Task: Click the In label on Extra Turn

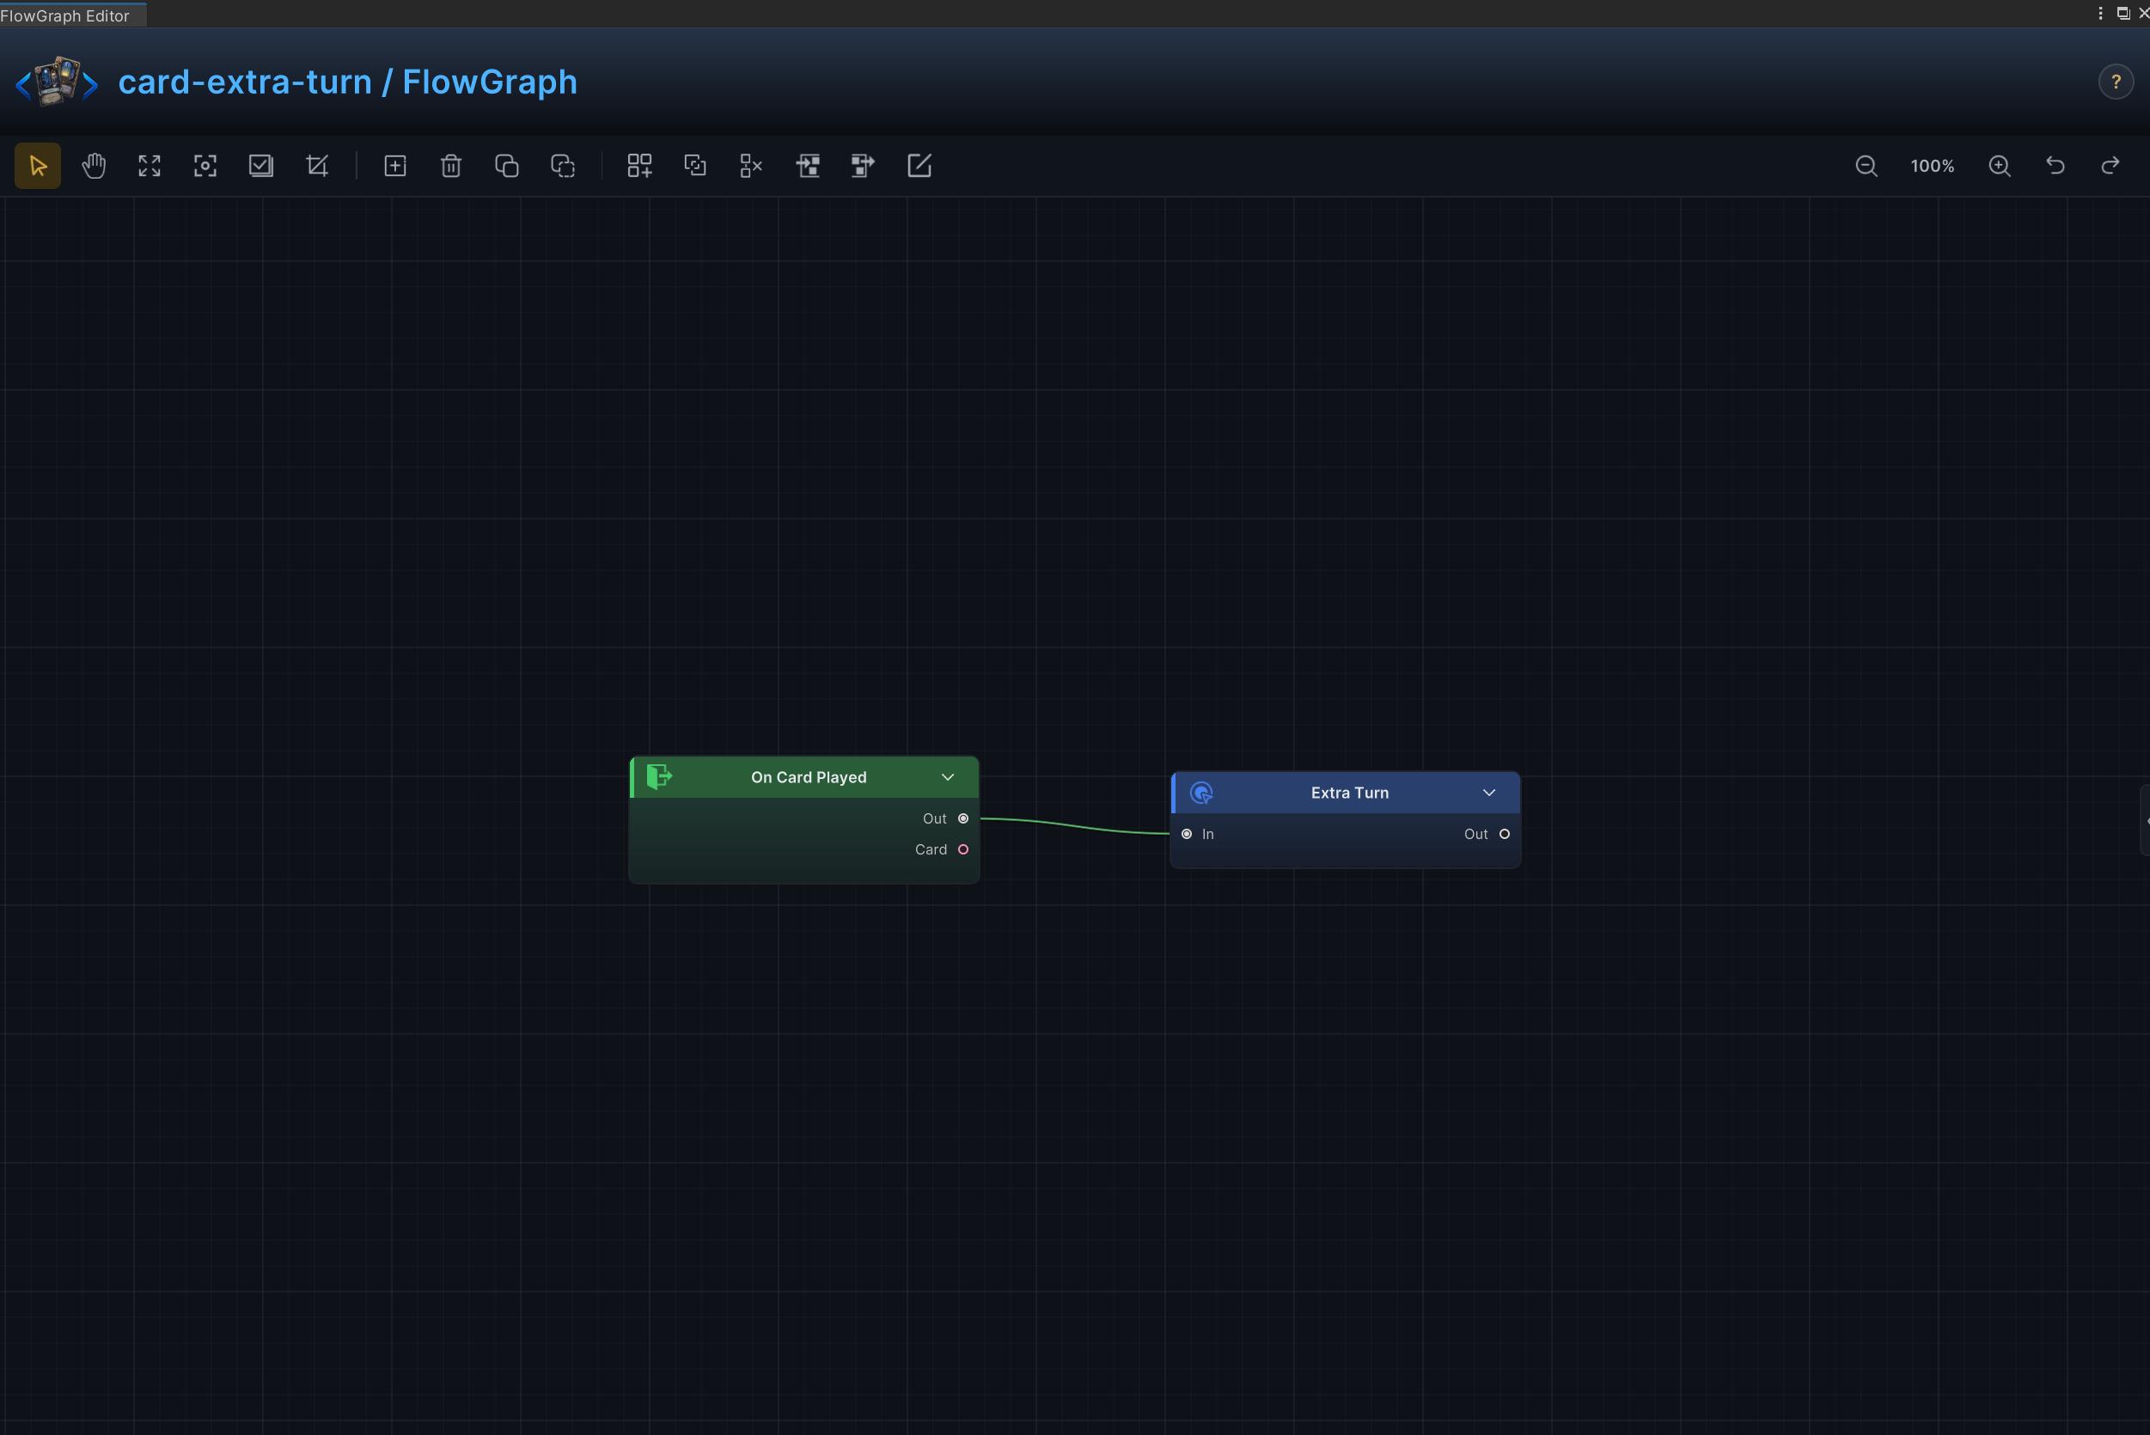Action: coord(1208,834)
